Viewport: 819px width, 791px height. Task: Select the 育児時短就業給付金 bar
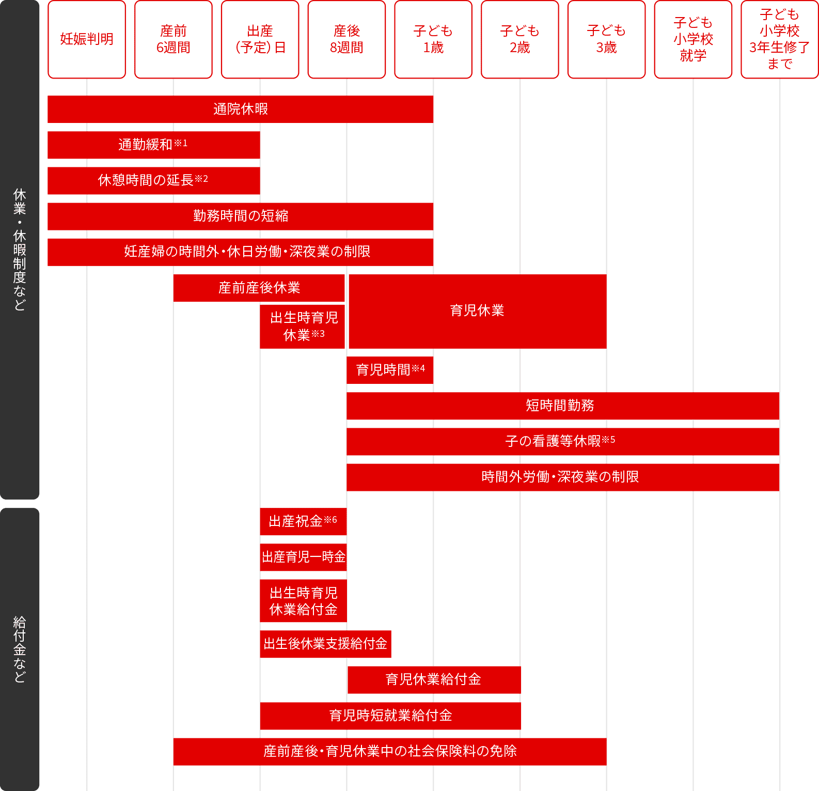click(x=390, y=716)
